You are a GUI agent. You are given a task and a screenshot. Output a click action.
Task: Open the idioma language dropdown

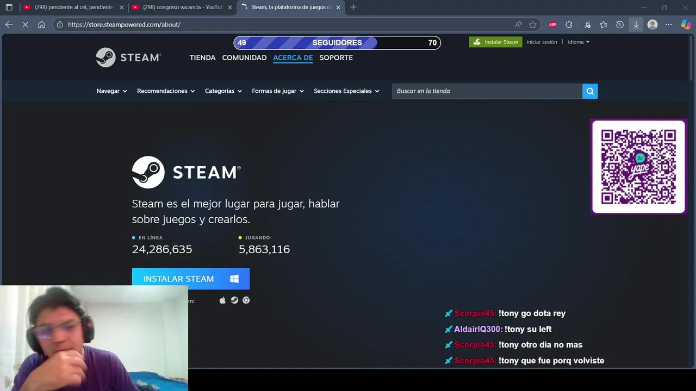579,42
